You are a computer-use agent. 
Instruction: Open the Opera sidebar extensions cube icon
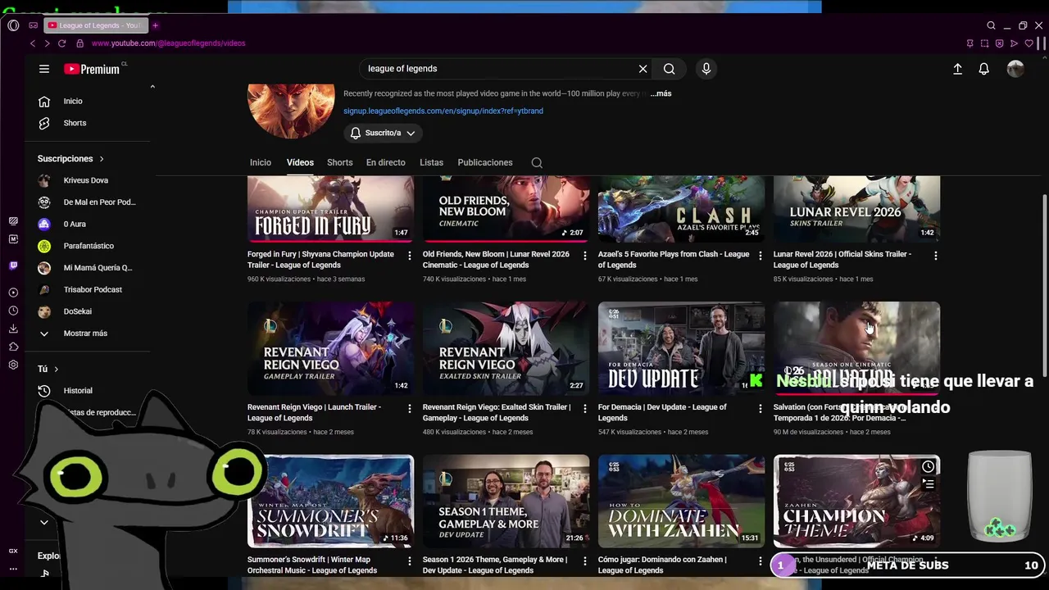(13, 347)
